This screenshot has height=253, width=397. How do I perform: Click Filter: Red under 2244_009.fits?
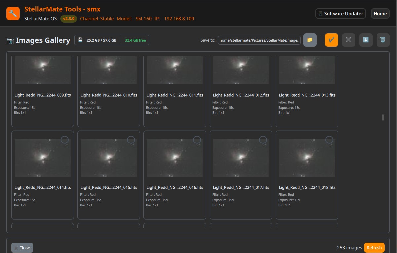(22, 102)
